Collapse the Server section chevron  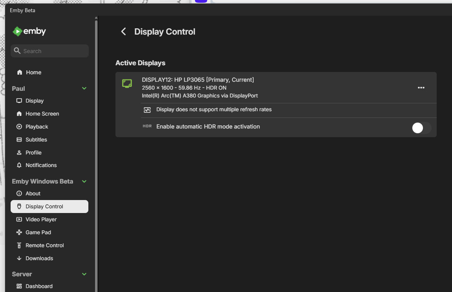pos(84,274)
